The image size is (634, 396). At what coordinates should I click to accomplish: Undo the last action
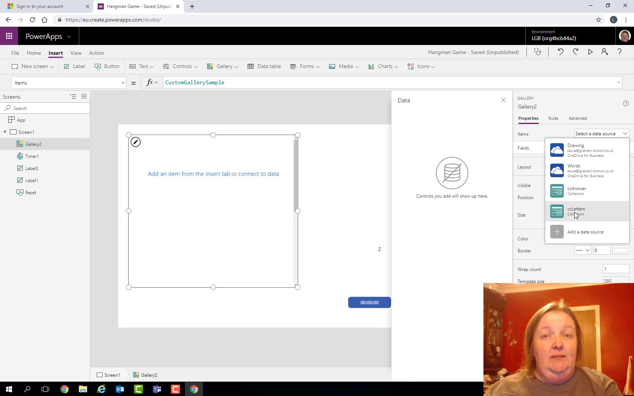560,52
